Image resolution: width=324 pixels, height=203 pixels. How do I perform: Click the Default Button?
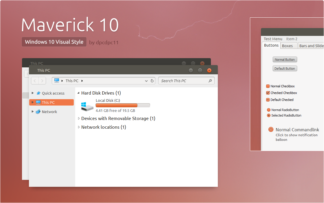pyautogui.click(x=285, y=68)
